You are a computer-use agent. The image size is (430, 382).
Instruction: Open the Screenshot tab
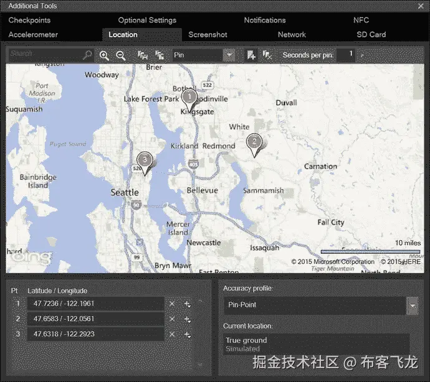208,34
